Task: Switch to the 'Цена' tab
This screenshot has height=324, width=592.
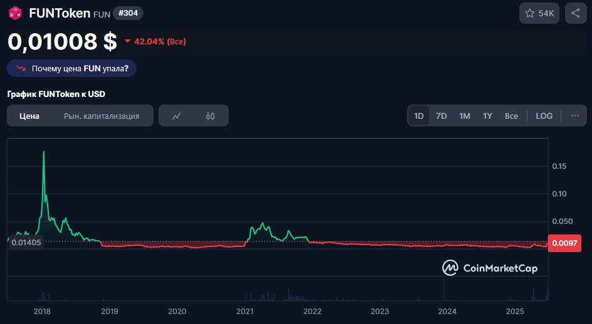Action: point(29,116)
